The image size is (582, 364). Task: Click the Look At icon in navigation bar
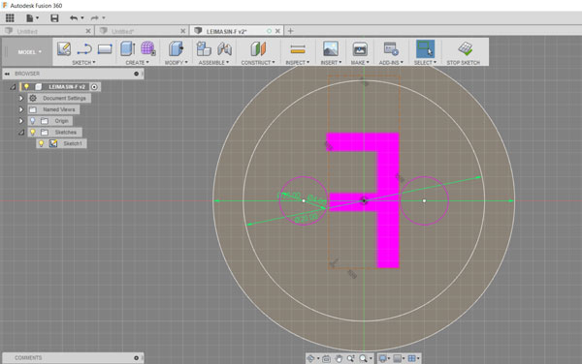pyautogui.click(x=326, y=358)
